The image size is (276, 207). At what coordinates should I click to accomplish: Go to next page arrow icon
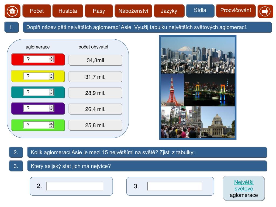pyautogui.click(x=265, y=11)
